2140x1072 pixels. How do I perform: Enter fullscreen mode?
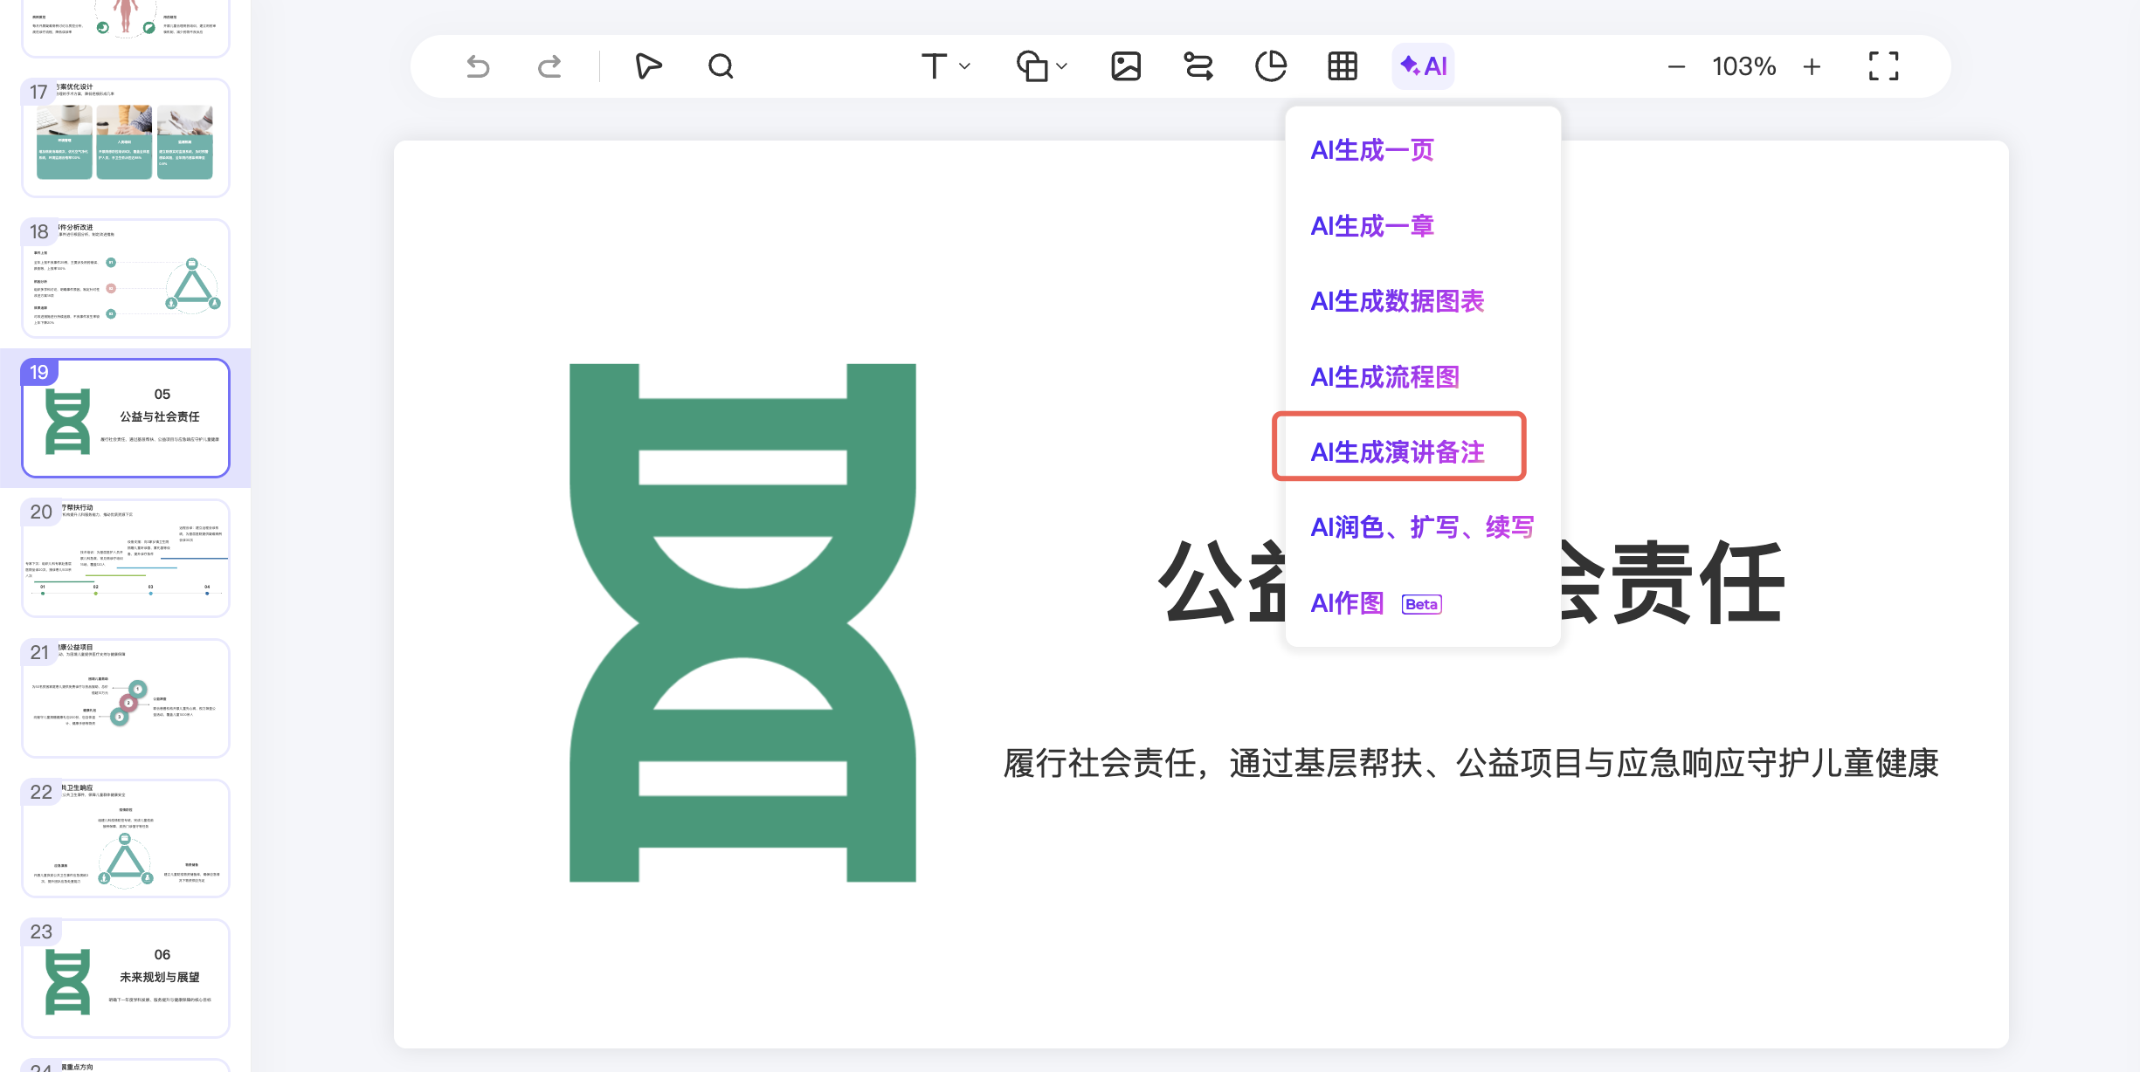[1883, 66]
